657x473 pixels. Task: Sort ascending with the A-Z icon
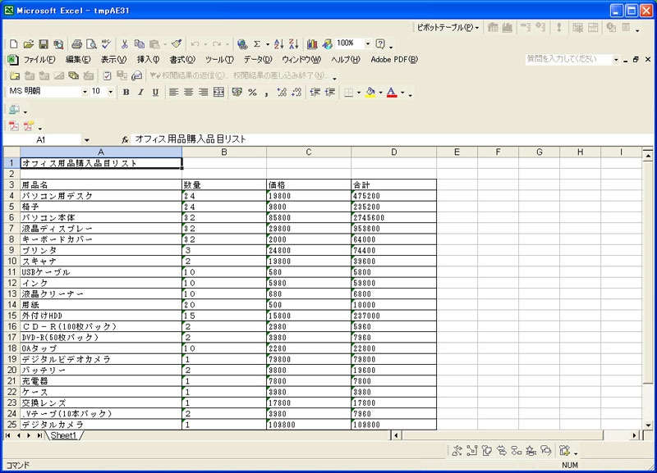[x=278, y=44]
